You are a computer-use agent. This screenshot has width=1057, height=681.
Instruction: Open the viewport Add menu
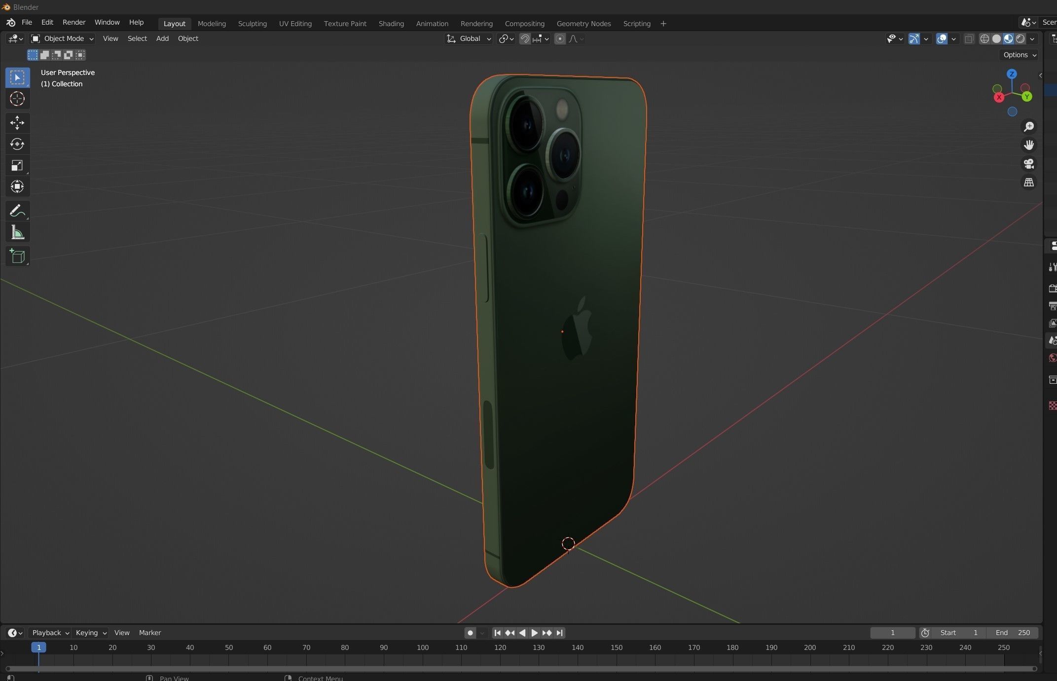[162, 38]
